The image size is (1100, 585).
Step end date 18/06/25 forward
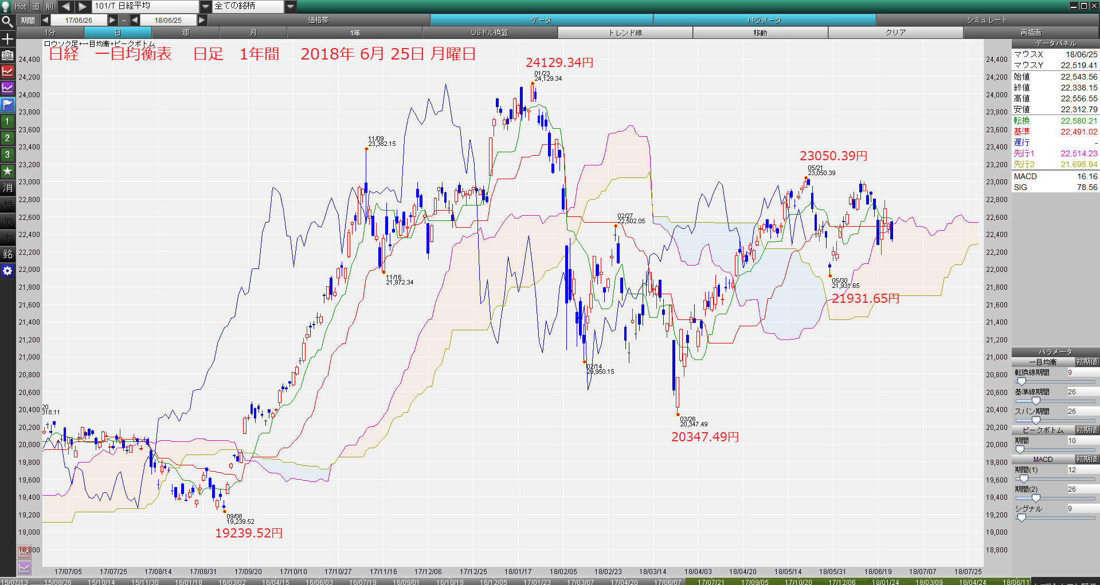click(x=202, y=20)
